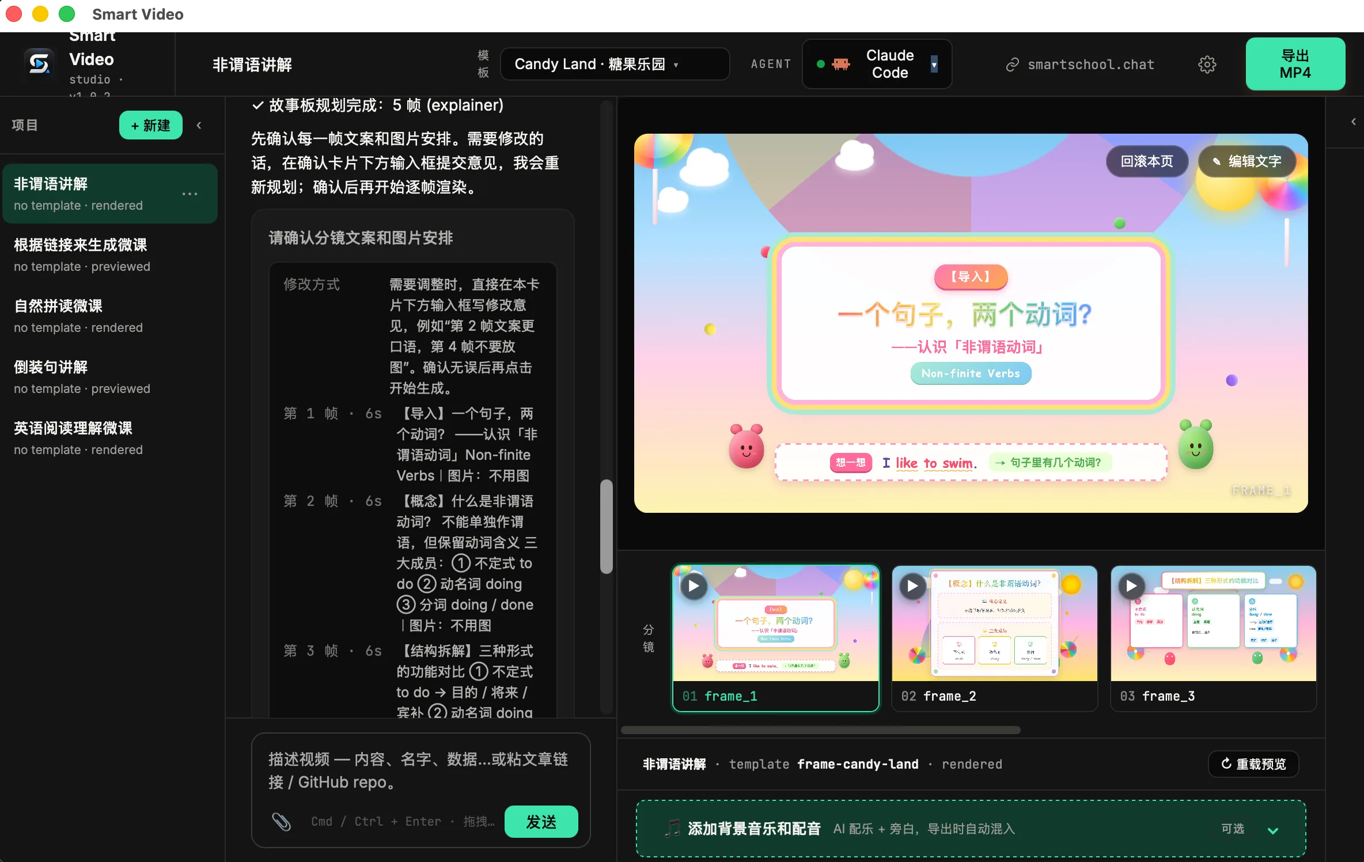Click the 导出 MP4 export button

tap(1295, 64)
